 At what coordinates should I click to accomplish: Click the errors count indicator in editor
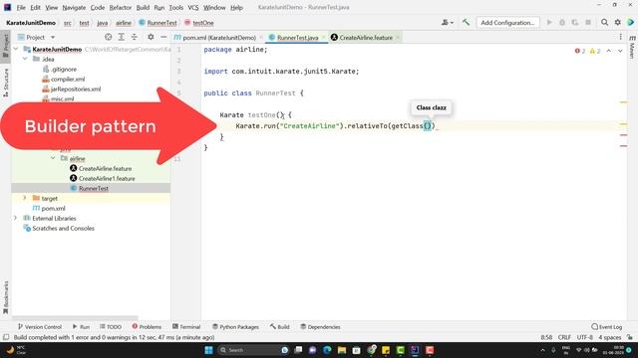pos(580,51)
